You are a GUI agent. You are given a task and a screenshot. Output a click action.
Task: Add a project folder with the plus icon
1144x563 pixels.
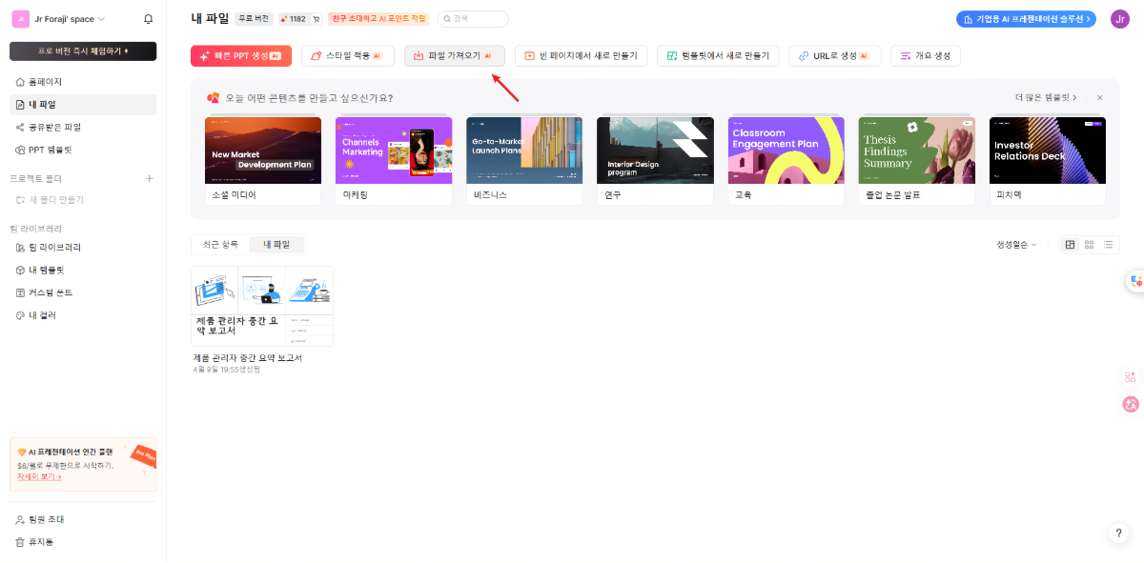[x=149, y=178]
